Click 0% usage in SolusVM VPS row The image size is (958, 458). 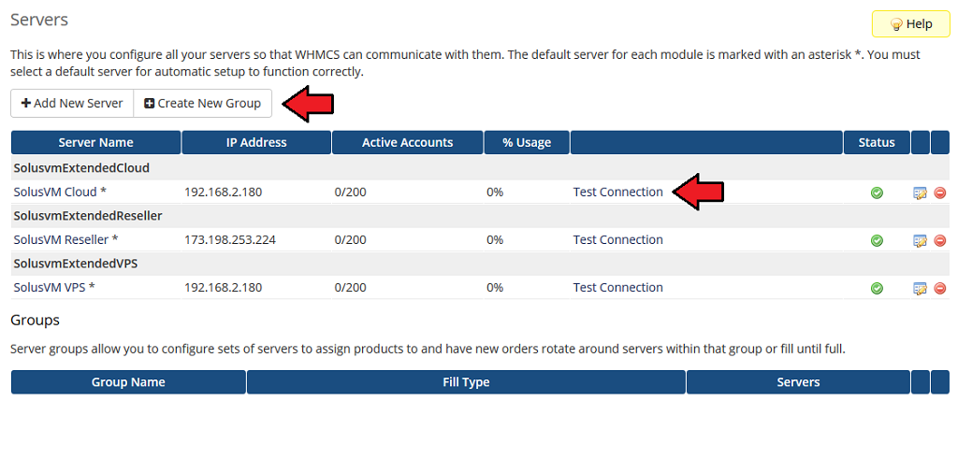click(495, 287)
